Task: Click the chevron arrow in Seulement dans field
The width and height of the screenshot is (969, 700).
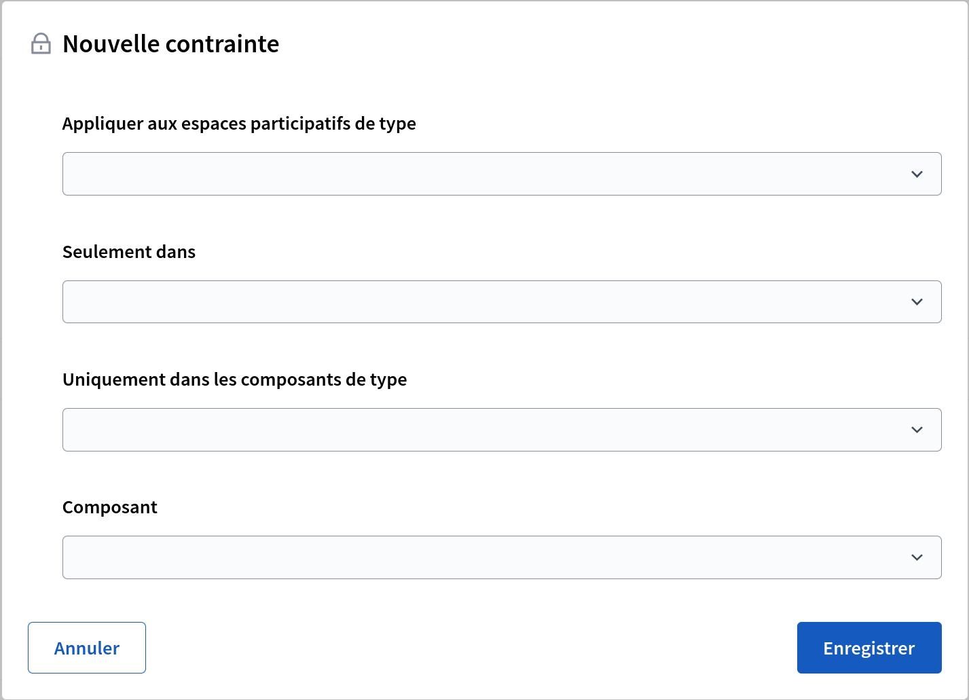Action: point(917,302)
